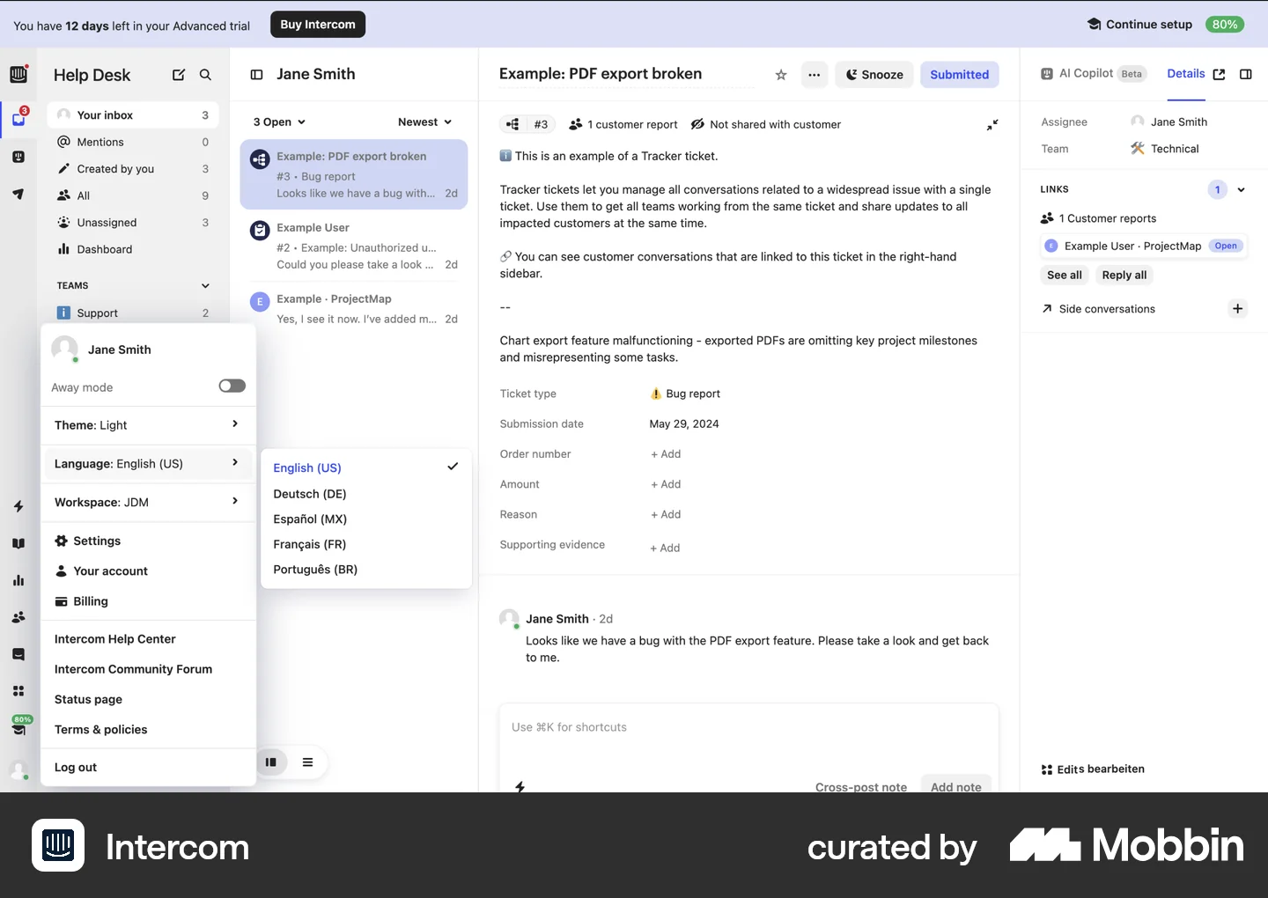Hide the right details sidebar panel icon
The image size is (1268, 898).
tap(1246, 75)
